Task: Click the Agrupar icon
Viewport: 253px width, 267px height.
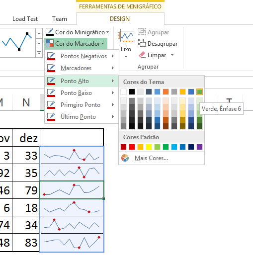Action: 142,32
